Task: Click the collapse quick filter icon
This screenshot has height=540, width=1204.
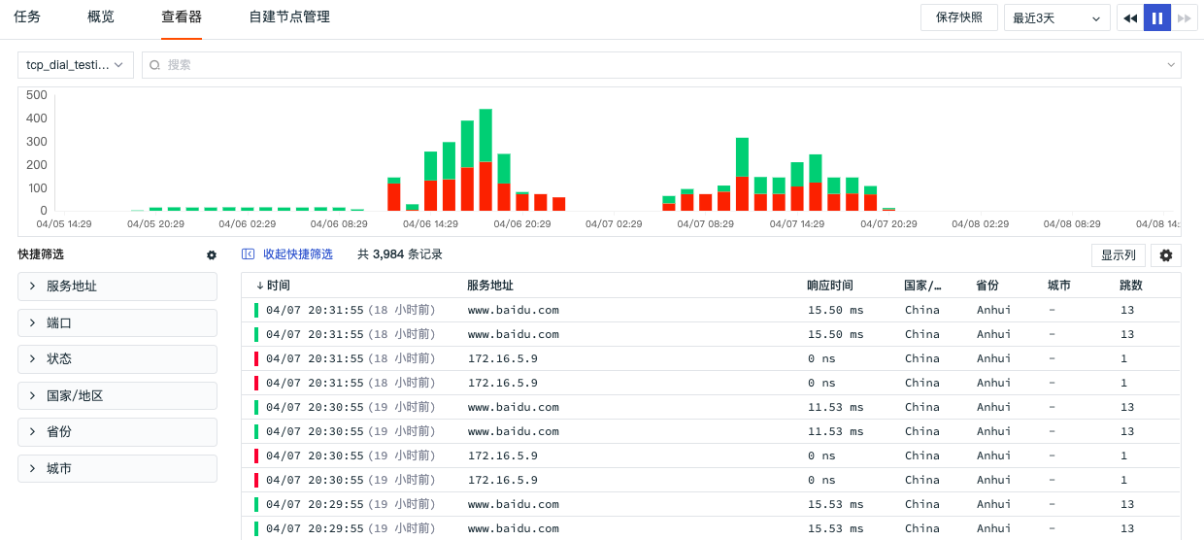Action: [249, 254]
